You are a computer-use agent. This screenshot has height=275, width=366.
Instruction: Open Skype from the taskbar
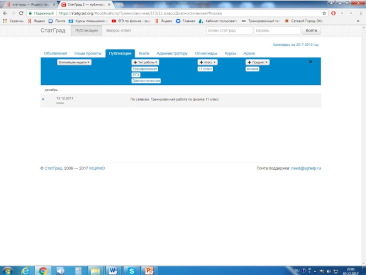pos(131,271)
